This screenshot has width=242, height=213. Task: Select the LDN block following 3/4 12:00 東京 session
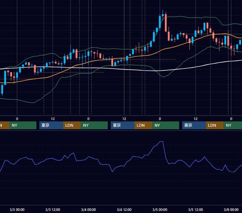143,125
